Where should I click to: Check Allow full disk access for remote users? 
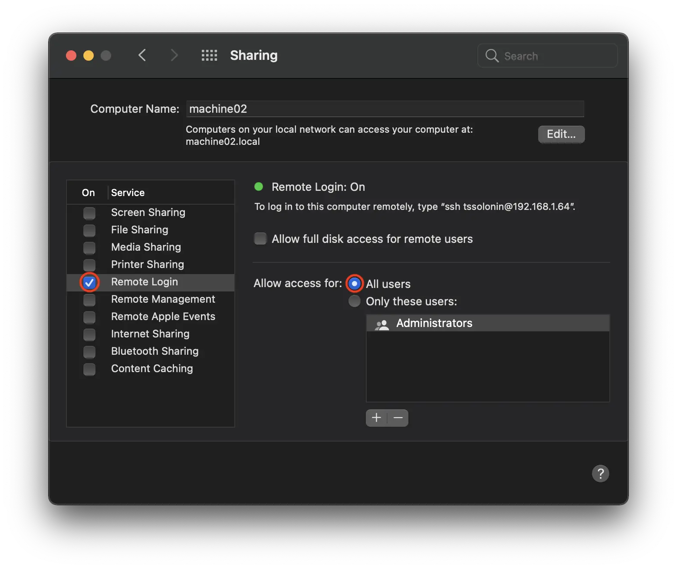pos(260,239)
